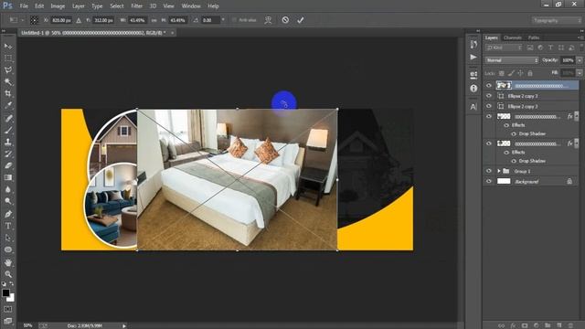This screenshot has height=329, width=585.
Task: Open the Image menu
Action: [58, 6]
